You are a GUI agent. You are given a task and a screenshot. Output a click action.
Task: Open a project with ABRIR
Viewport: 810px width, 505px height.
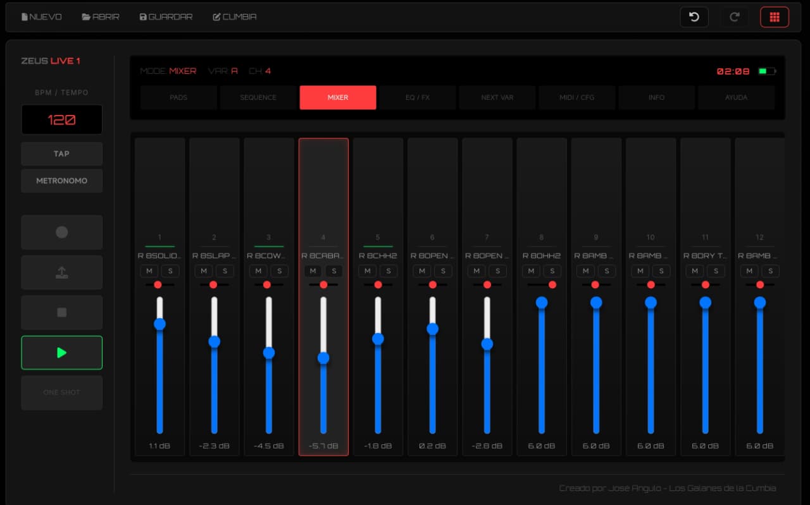tap(101, 17)
